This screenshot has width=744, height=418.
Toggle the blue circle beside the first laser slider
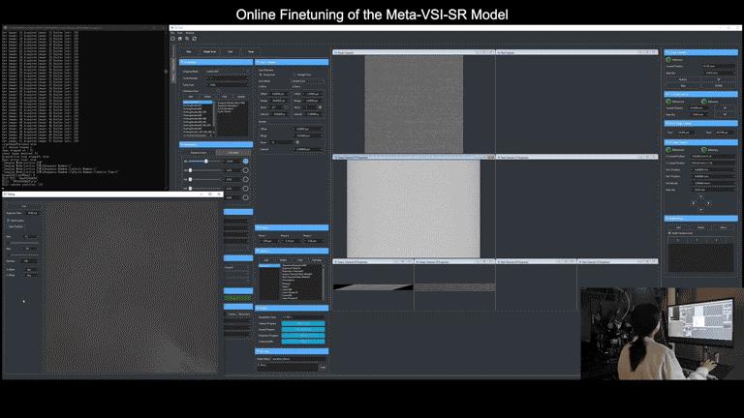[x=245, y=161]
